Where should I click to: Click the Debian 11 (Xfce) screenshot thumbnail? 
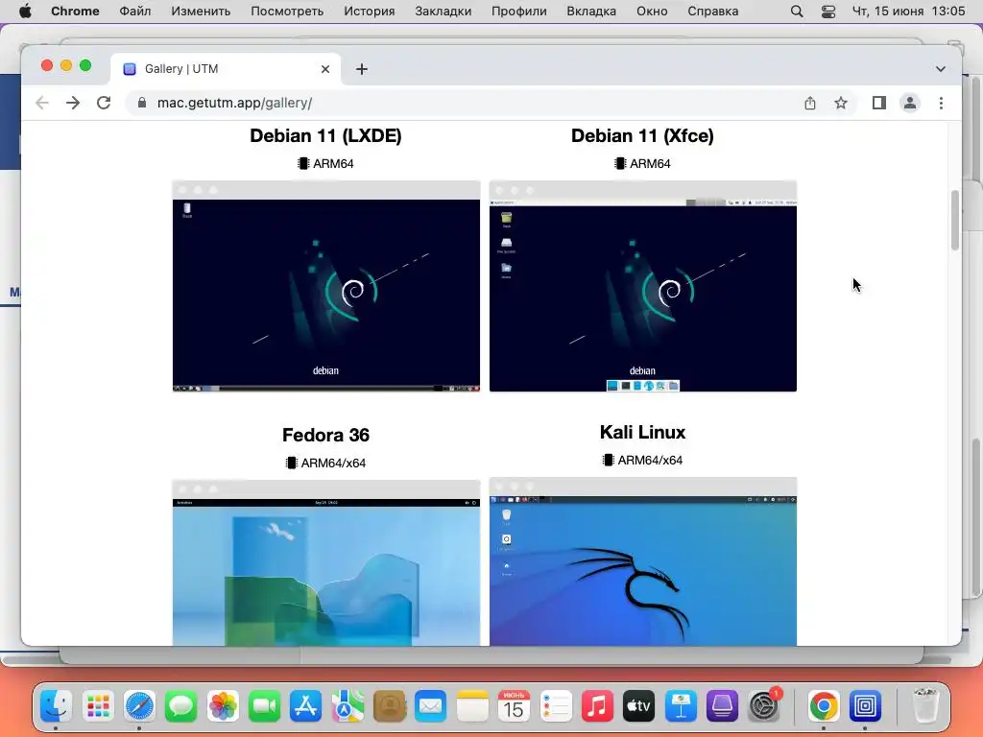(642, 286)
